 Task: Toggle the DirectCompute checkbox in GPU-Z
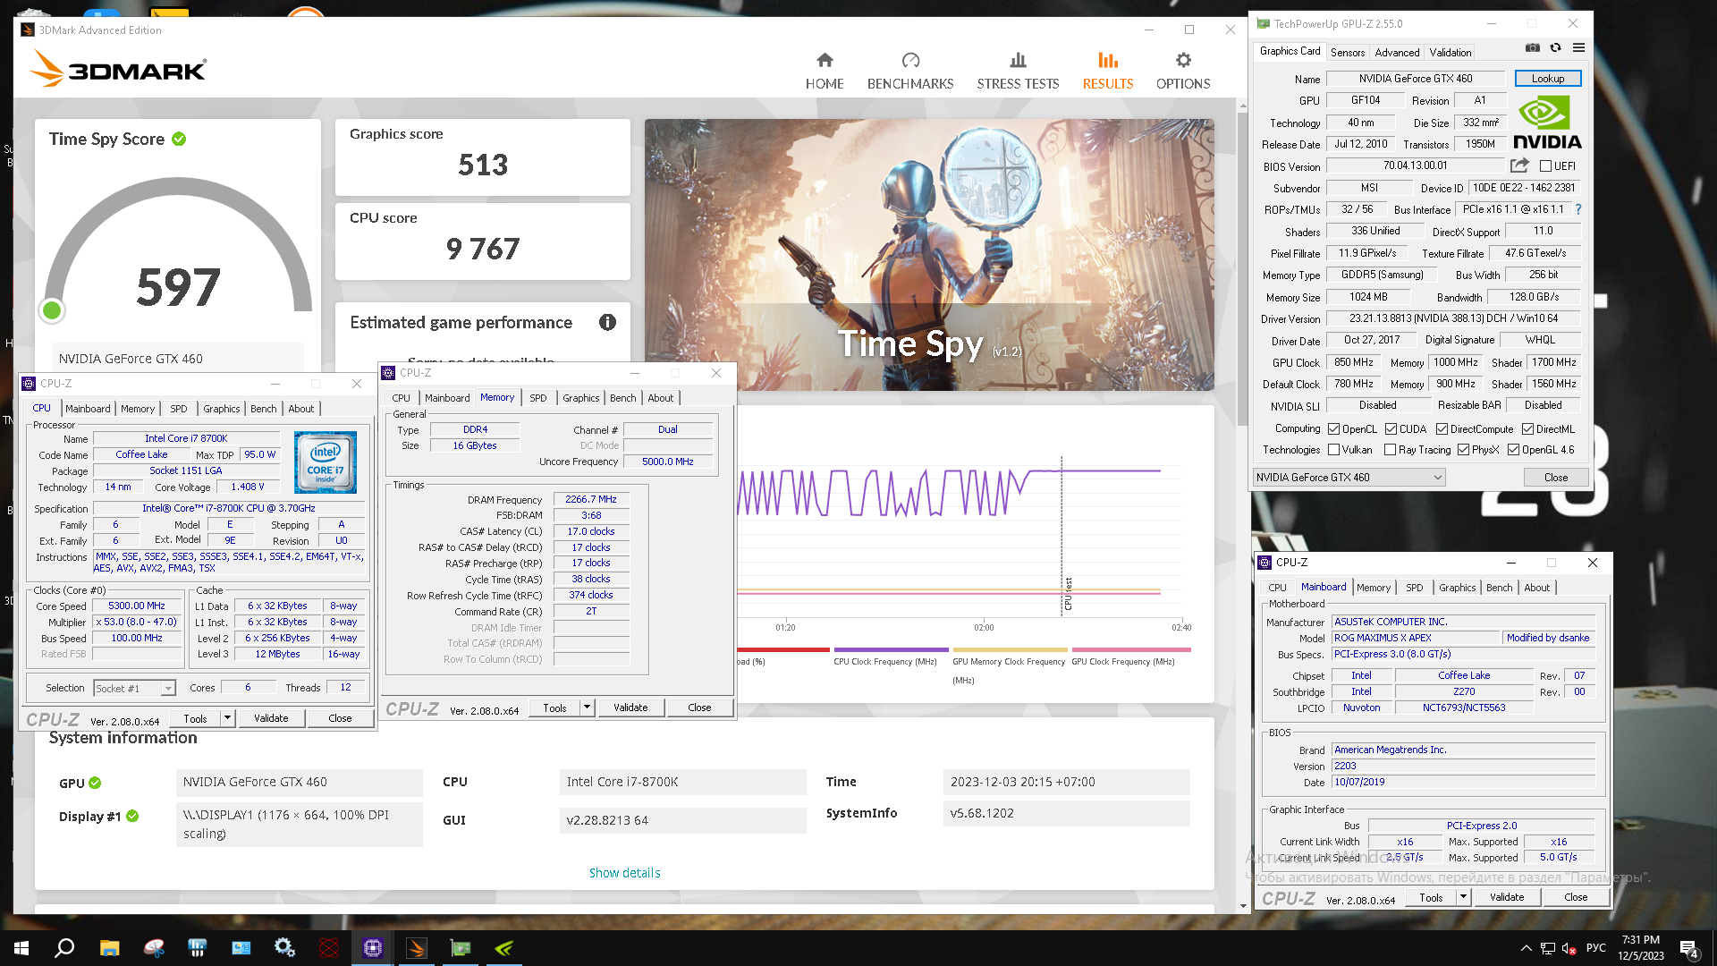click(1442, 429)
